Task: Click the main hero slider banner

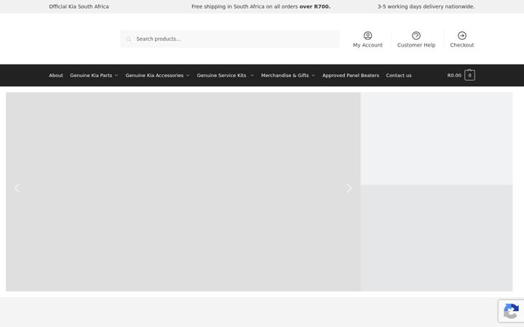Action: point(183,192)
